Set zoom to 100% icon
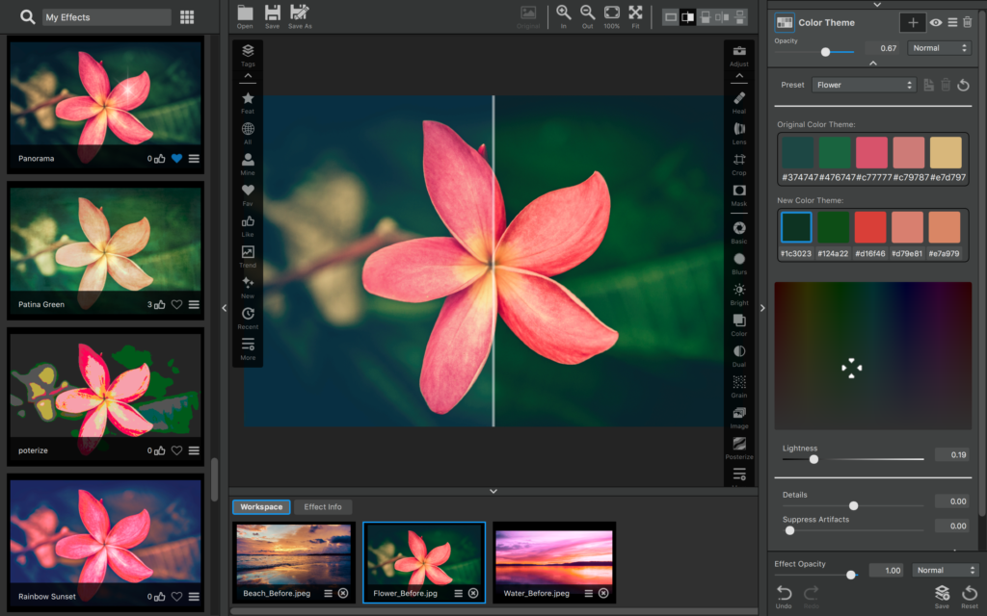987x616 pixels. [x=611, y=16]
